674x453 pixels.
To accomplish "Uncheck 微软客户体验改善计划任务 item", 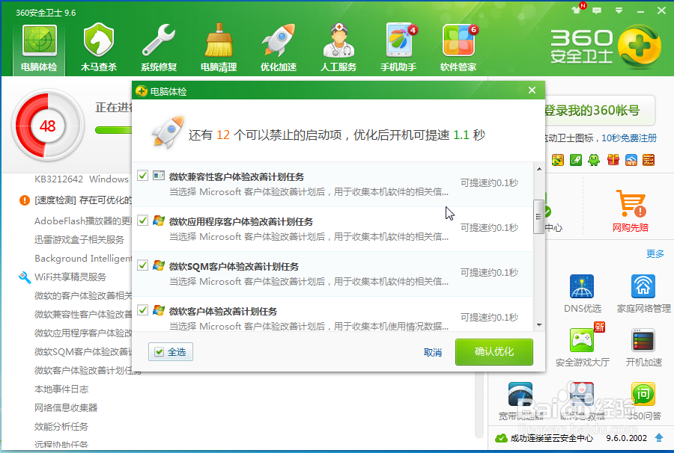I will click(143, 309).
